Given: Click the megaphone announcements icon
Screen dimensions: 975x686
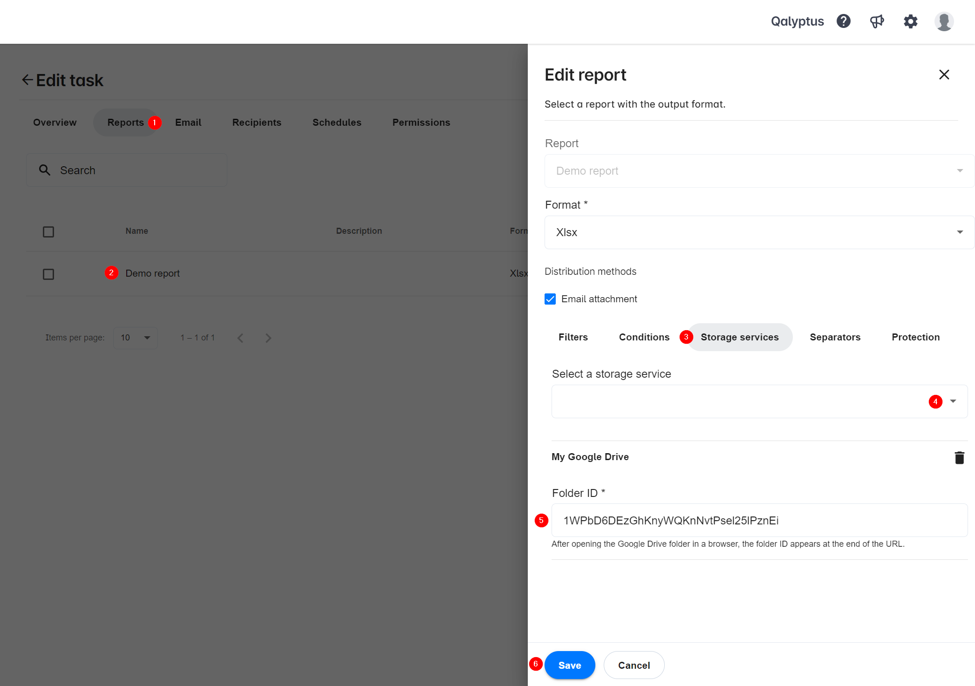Looking at the screenshot, I should tap(877, 21).
